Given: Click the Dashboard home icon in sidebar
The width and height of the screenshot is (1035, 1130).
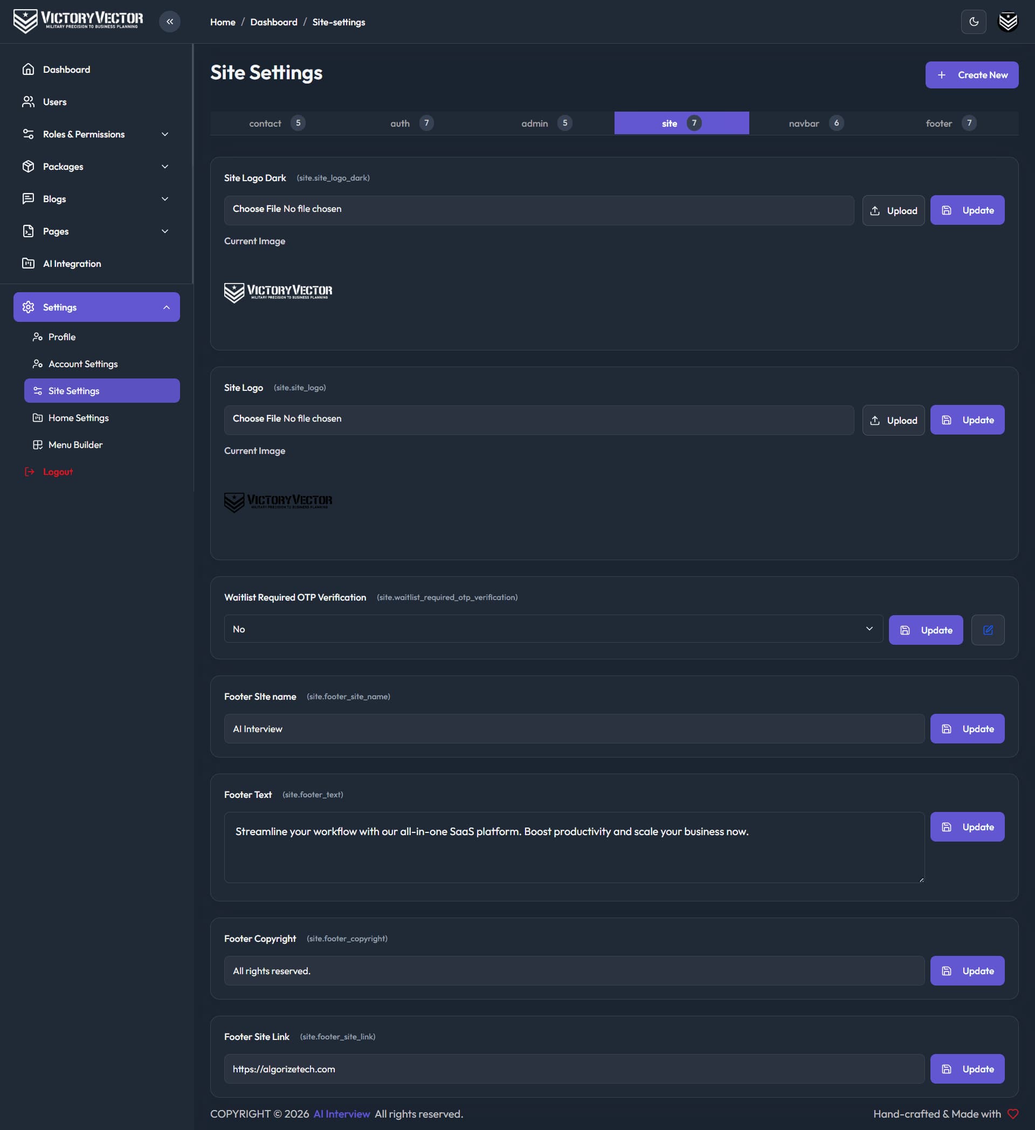Looking at the screenshot, I should click(x=28, y=70).
